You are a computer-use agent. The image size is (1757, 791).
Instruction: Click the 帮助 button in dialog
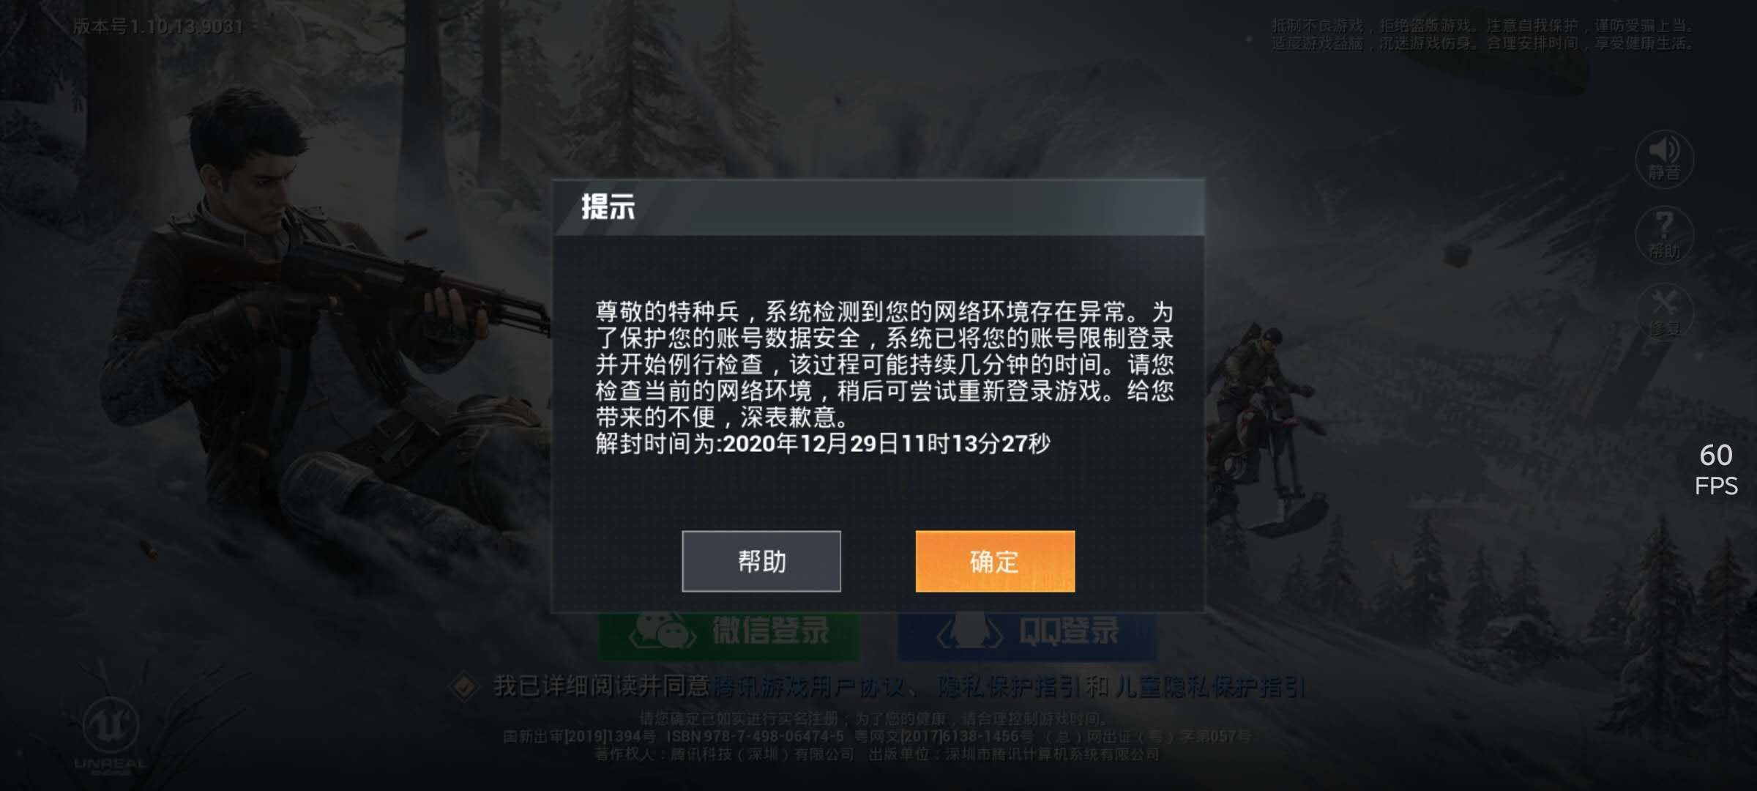point(761,561)
